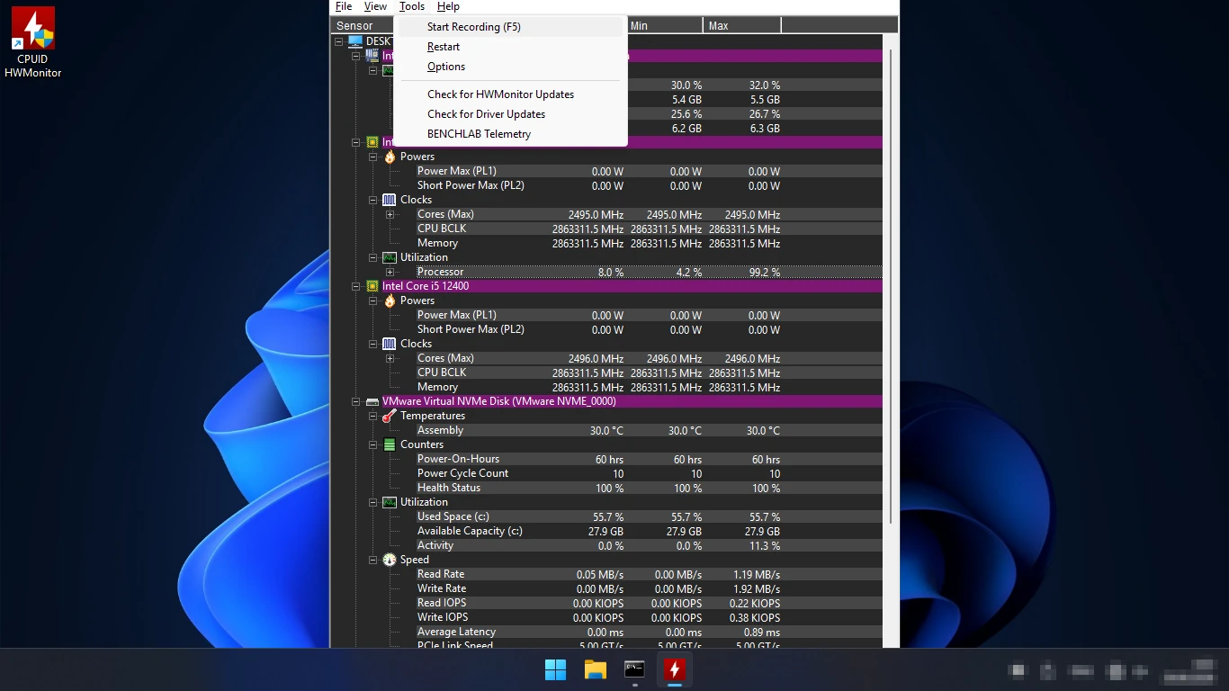The width and height of the screenshot is (1229, 691).
Task: Click the HWMonitor taskbar icon
Action: click(675, 669)
